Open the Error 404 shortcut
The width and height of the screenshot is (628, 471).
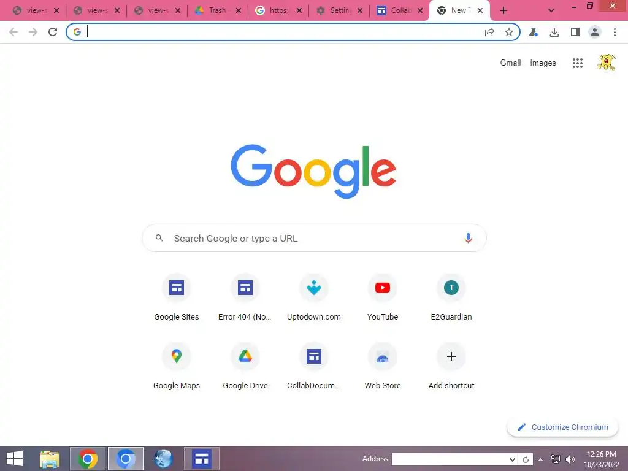pyautogui.click(x=245, y=297)
